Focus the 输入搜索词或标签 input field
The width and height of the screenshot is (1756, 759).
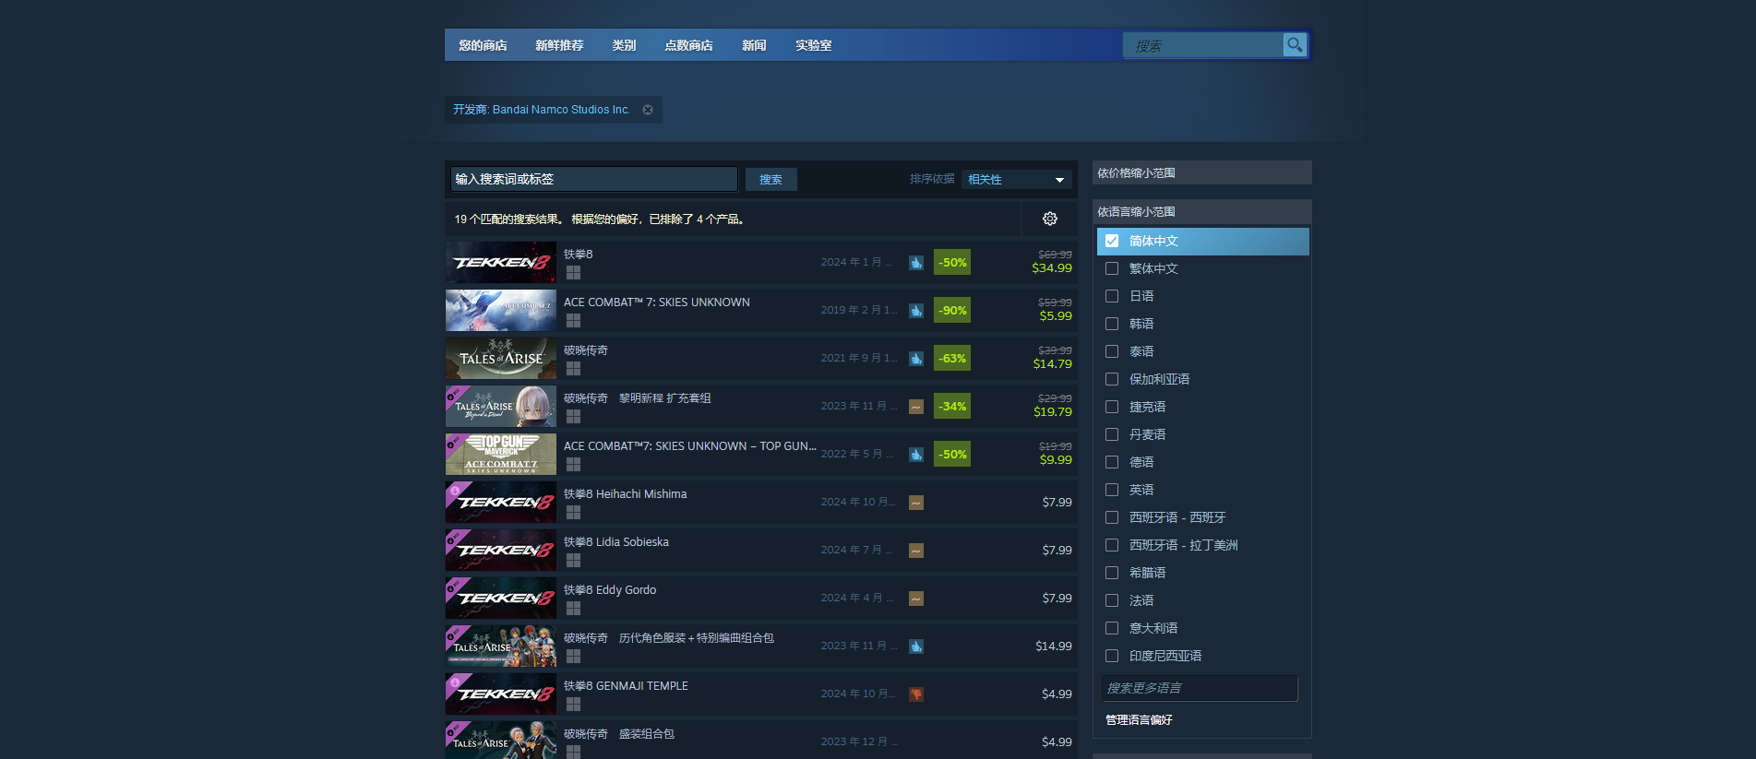coord(594,179)
